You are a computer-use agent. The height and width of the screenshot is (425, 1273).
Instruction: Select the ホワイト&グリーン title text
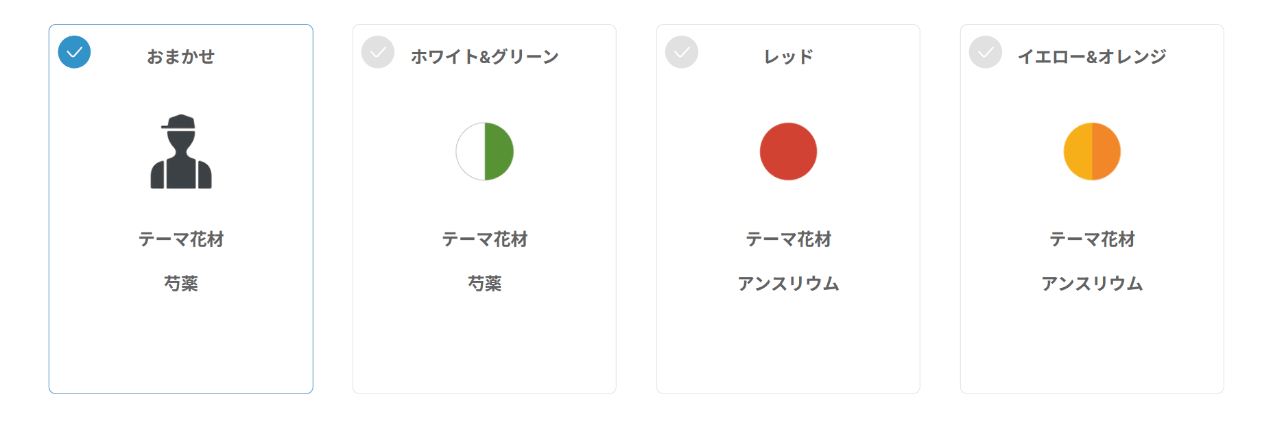coord(485,56)
